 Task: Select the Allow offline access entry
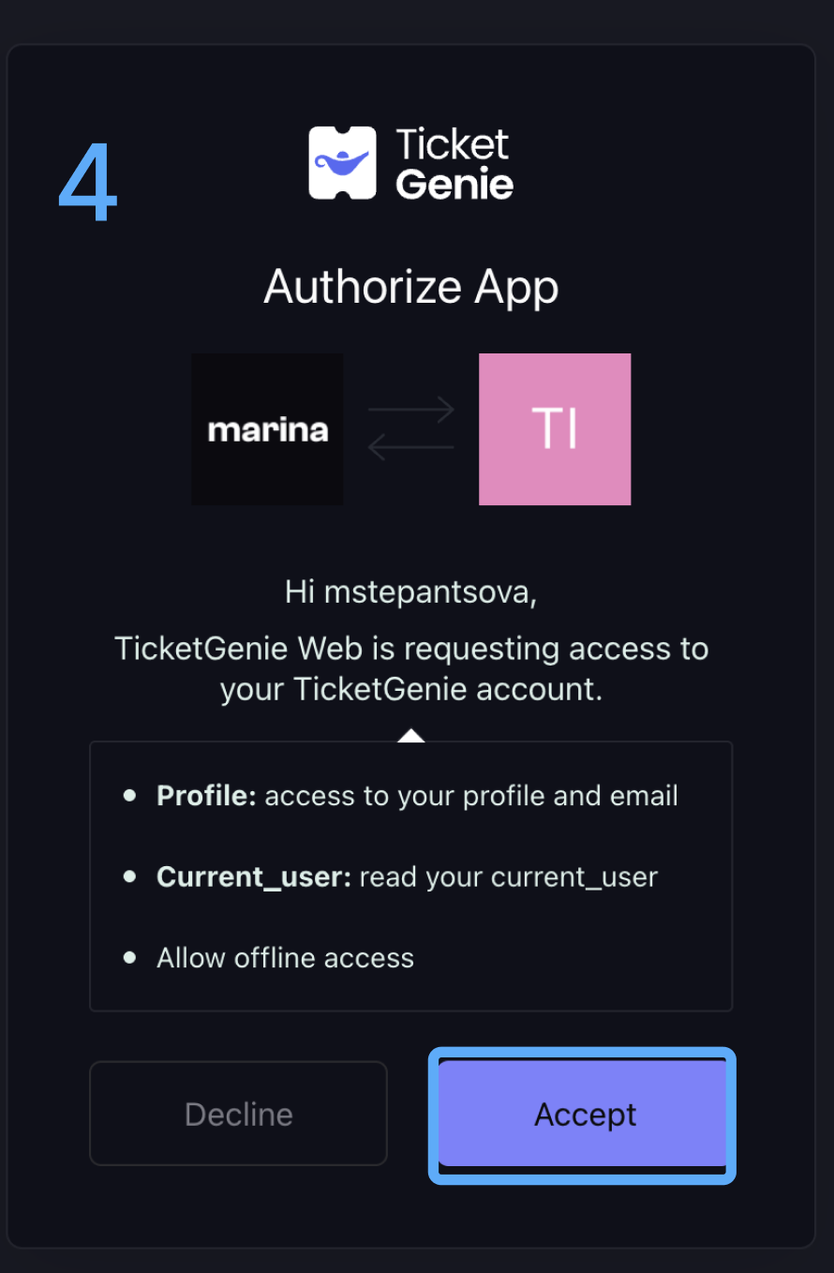pyautogui.click(x=285, y=958)
